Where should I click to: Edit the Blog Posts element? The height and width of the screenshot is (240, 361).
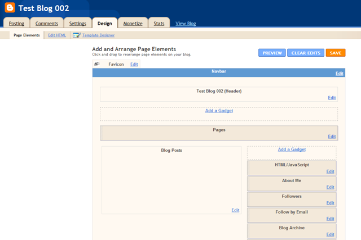pyautogui.click(x=235, y=210)
